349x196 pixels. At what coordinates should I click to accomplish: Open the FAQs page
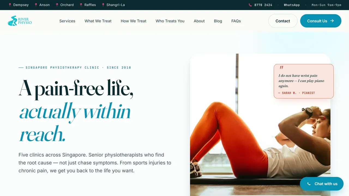(236, 21)
